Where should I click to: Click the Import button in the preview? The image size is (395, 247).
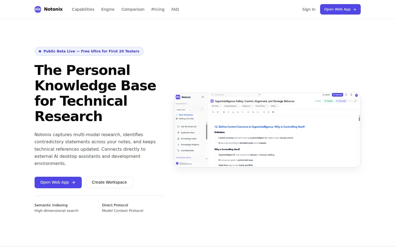(x=326, y=95)
